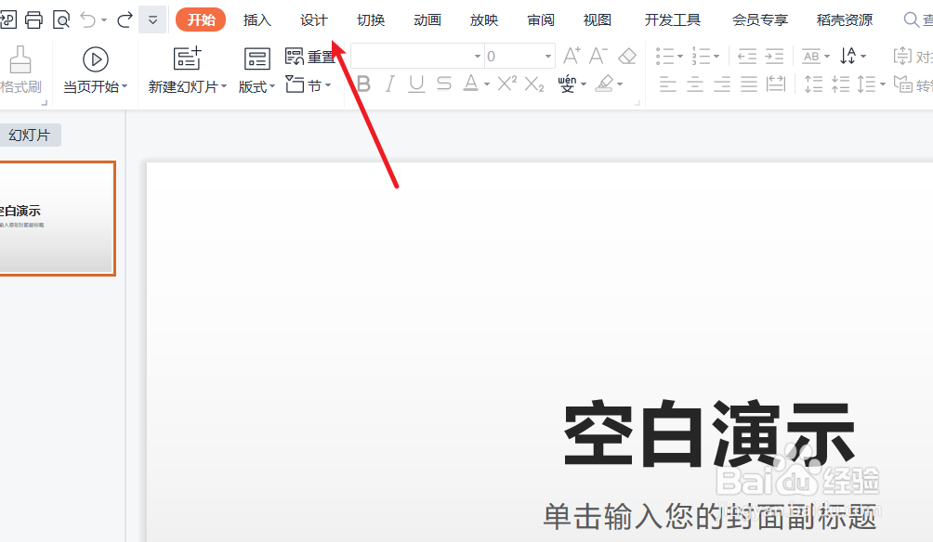Screen dimensions: 933x542
Task: Open the 切换 ribbon tab
Action: (371, 20)
